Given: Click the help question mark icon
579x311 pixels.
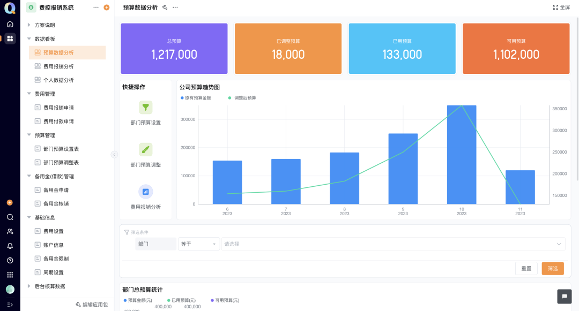Looking at the screenshot, I should point(10,261).
